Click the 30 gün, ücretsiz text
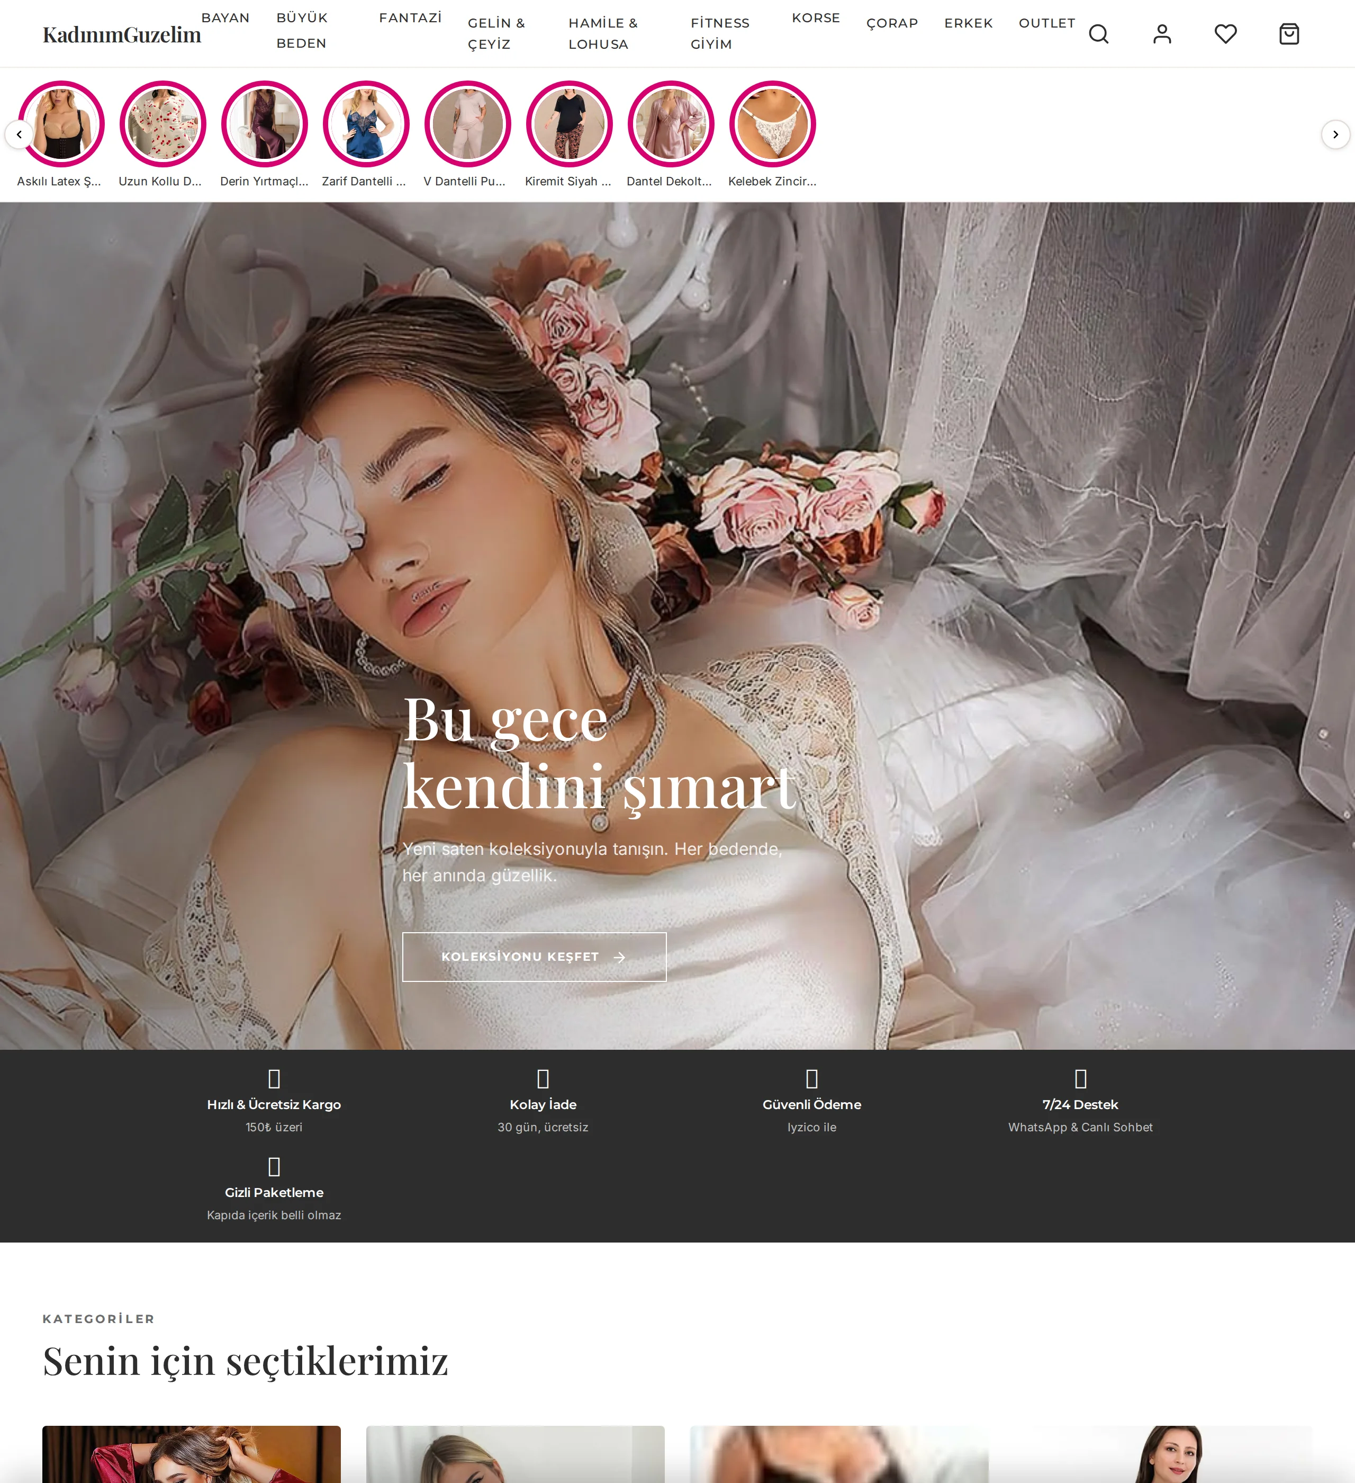This screenshot has width=1355, height=1483. click(543, 1127)
